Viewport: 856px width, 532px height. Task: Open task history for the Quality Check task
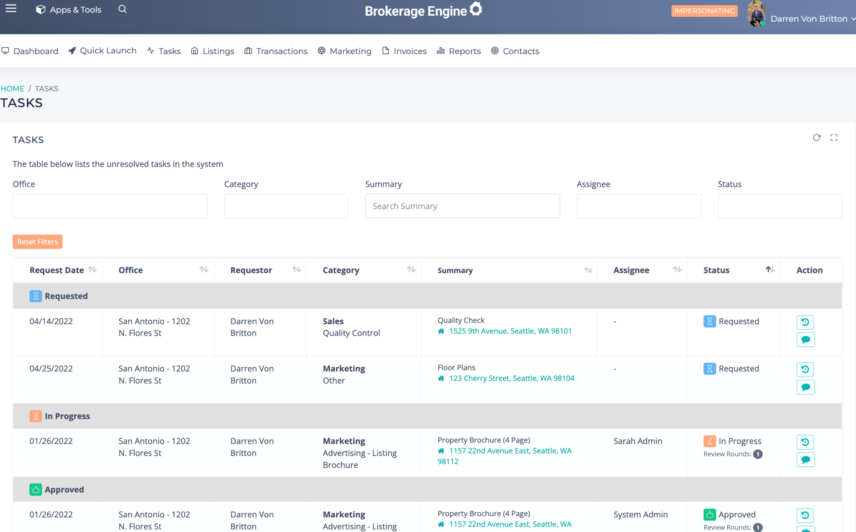coord(805,322)
